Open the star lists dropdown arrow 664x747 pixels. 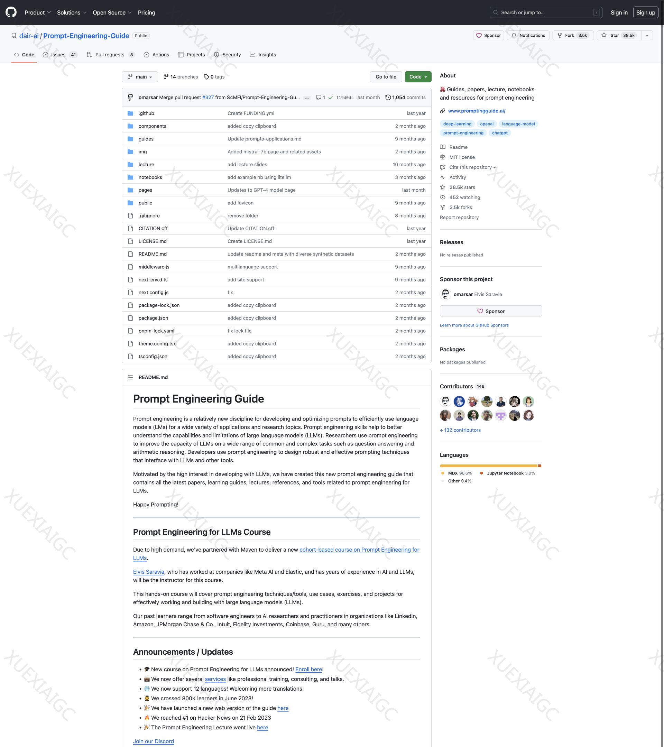point(647,36)
